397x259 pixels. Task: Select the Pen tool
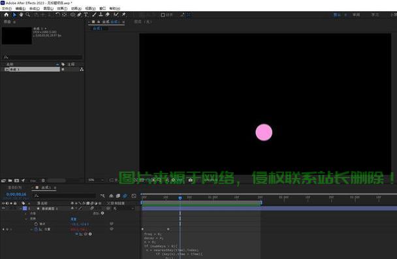pos(80,14)
